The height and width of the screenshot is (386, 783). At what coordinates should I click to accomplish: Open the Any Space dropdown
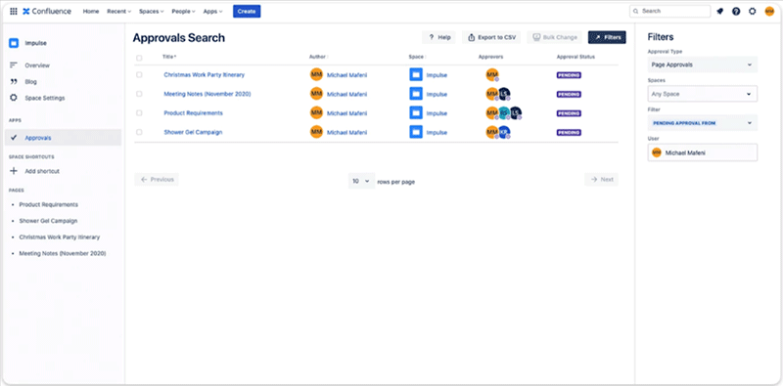[x=702, y=94]
